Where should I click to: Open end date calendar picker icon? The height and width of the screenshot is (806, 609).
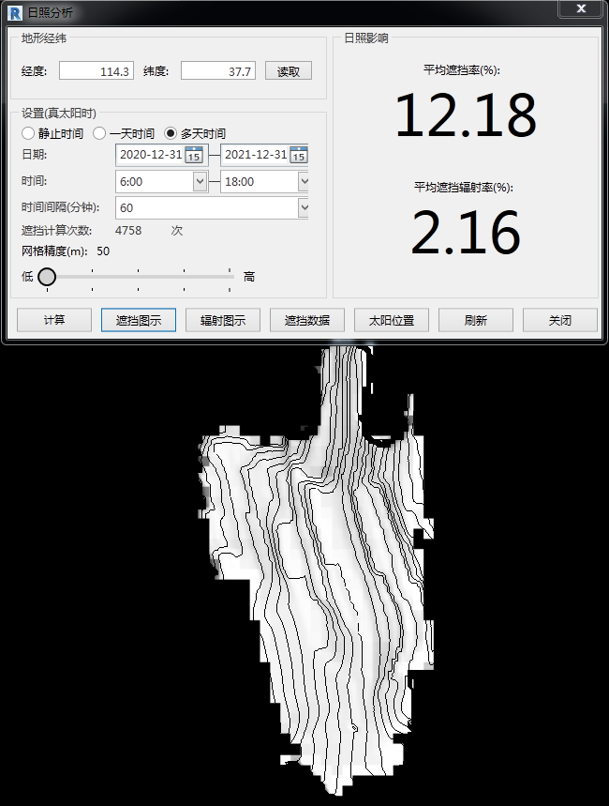299,155
